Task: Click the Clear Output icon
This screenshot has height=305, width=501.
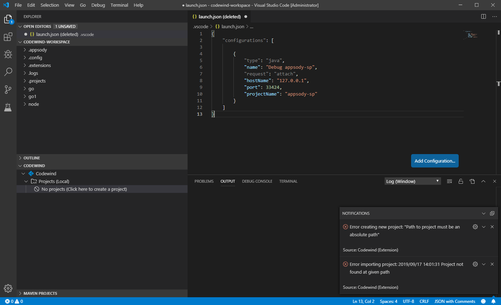Action: (x=449, y=181)
